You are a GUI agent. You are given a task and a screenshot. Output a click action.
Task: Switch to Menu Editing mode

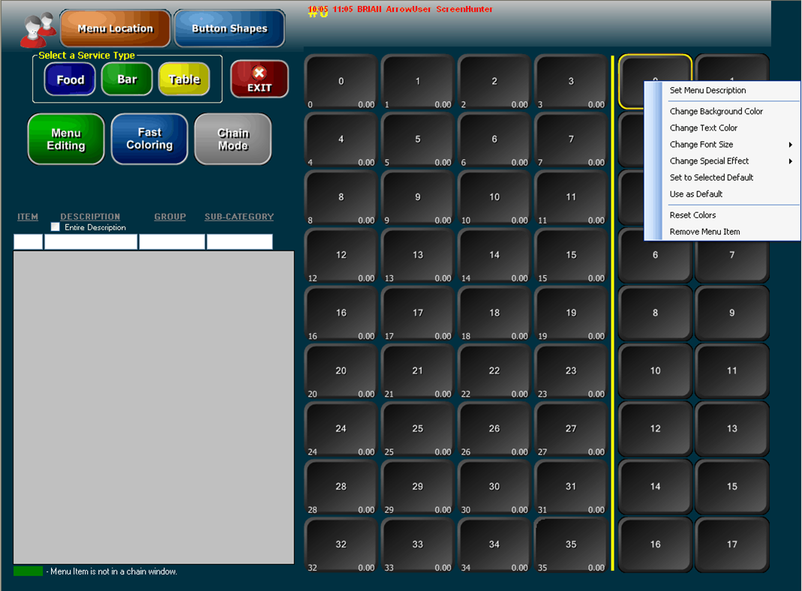coord(66,139)
